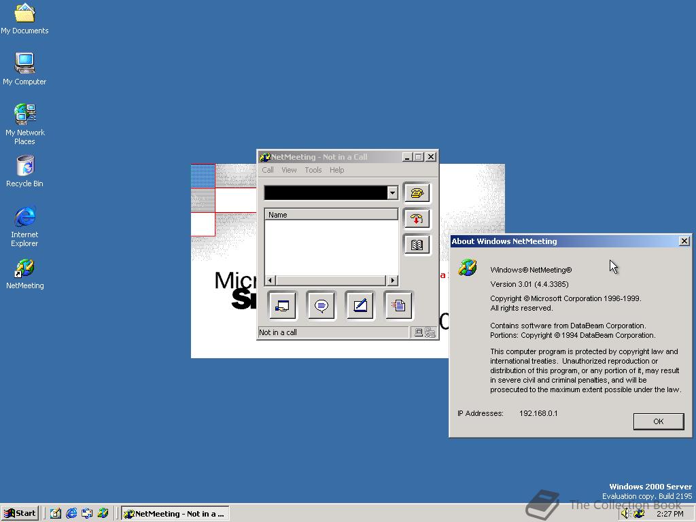696x522 pixels.
Task: Click OK in About Windows NetMeeting
Action: pos(658,421)
